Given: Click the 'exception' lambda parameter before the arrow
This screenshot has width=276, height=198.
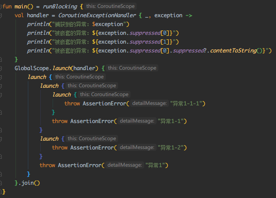Looking at the screenshot, I should coord(168,15).
